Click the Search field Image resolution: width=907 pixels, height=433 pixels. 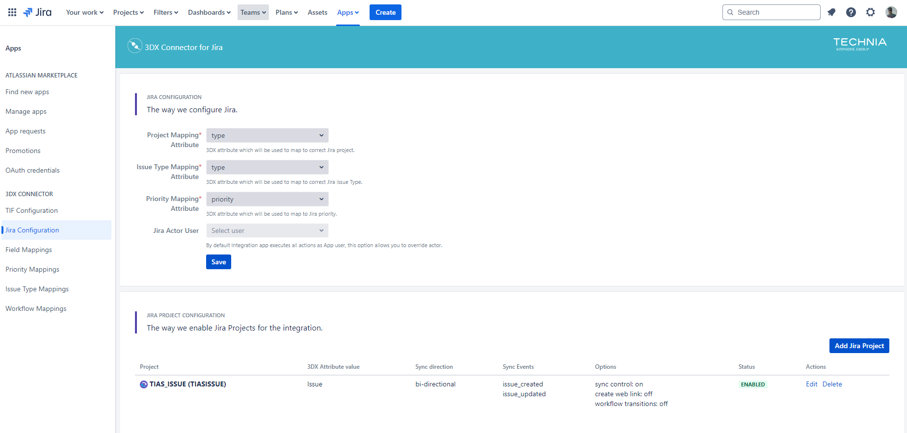click(x=772, y=12)
